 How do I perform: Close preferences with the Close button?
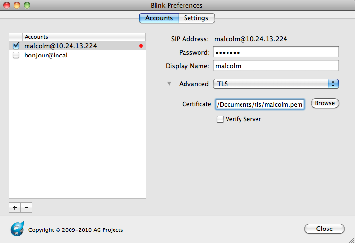[x=324, y=229]
